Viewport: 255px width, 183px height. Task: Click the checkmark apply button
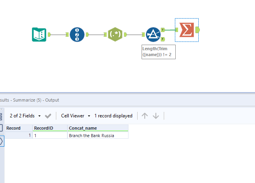pyautogui.click(x=48, y=116)
